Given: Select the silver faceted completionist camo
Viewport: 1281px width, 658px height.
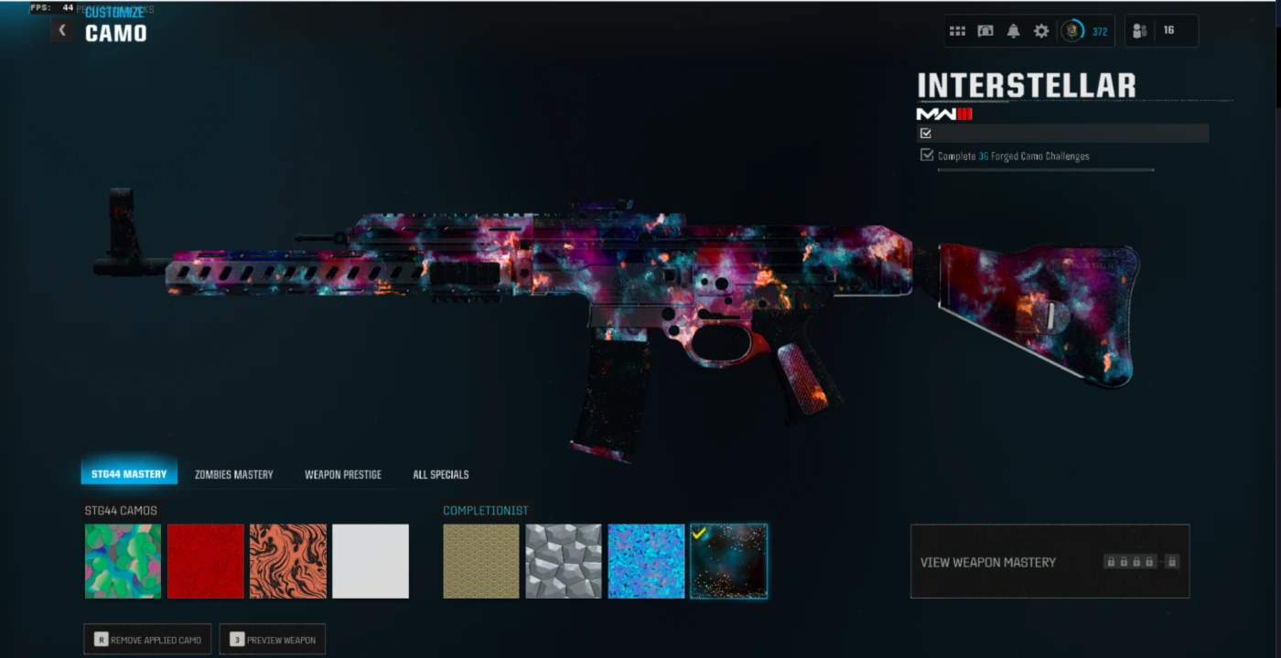Looking at the screenshot, I should click(564, 561).
